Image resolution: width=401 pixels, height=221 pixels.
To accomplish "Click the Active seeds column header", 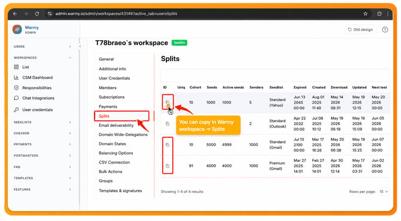I will [233, 87].
